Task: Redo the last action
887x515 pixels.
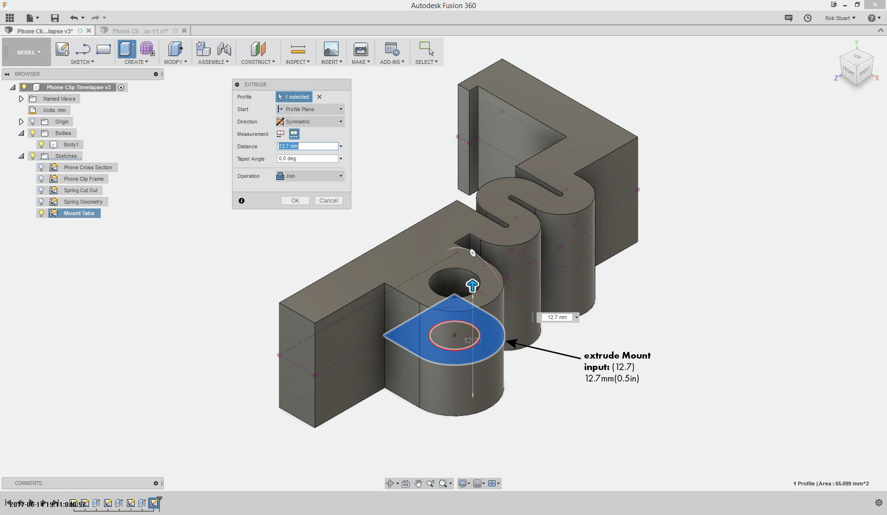Action: [95, 18]
